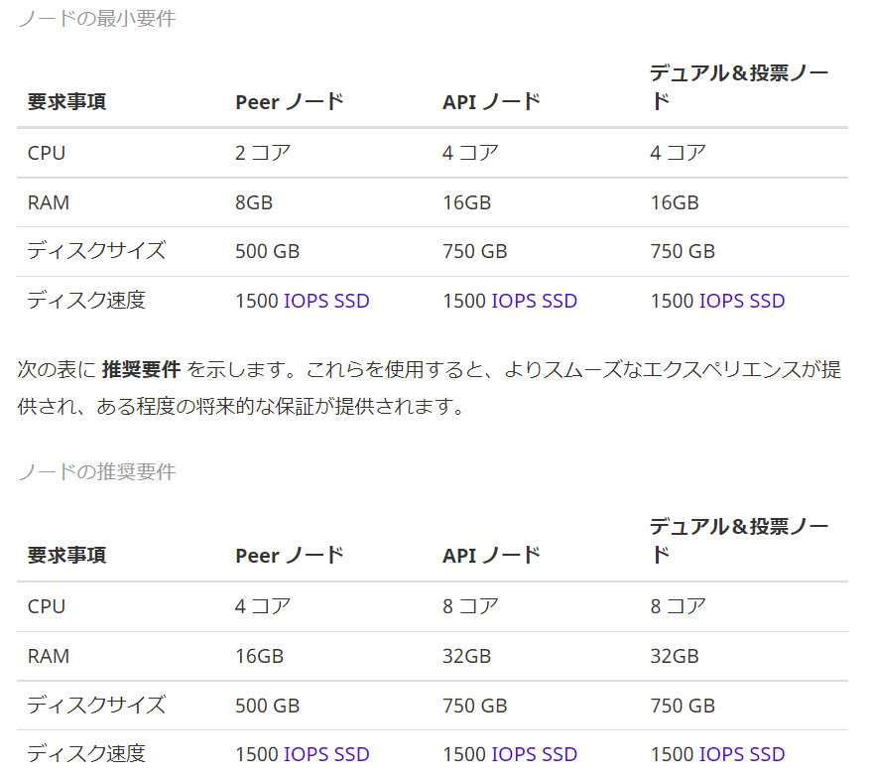Select Peer ノード header in the minimum requirements table
Screen dimensions: 871x776
tap(289, 101)
